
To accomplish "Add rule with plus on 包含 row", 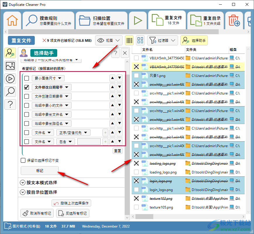I will (105, 142).
